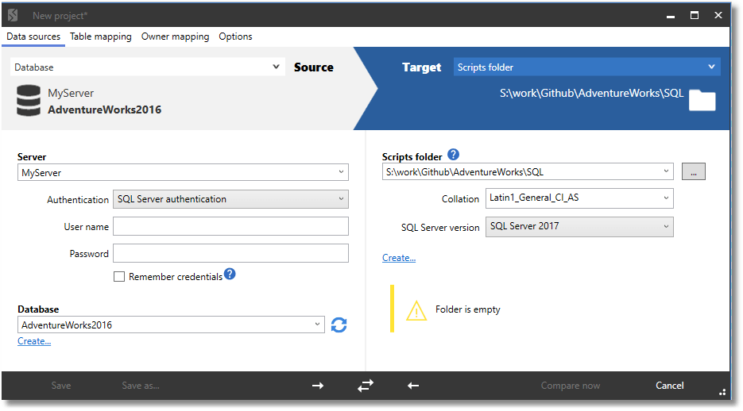Click the swap source and target arrows
The image size is (743, 411).
(x=366, y=386)
